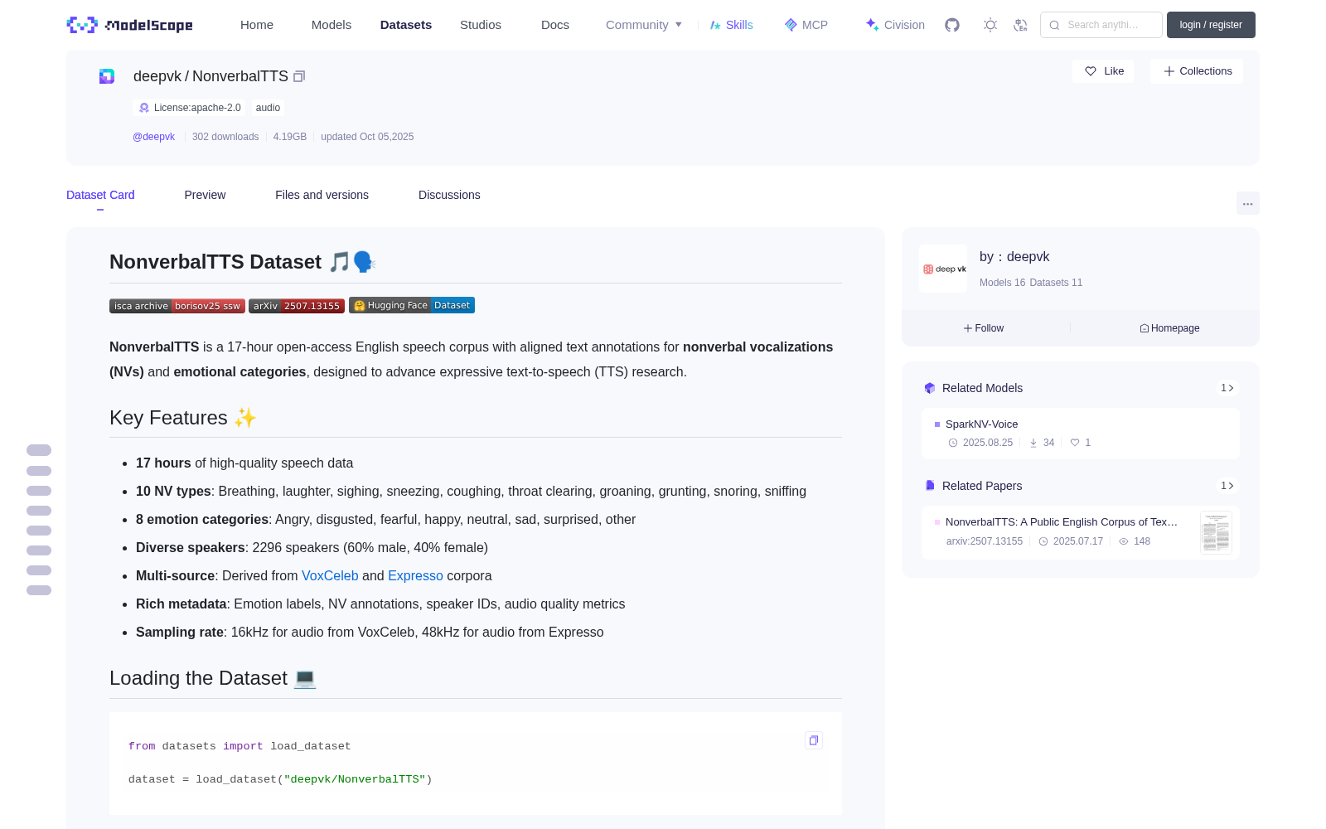The image size is (1326, 829).
Task: Open the VoxCeleb link
Action: (x=330, y=576)
